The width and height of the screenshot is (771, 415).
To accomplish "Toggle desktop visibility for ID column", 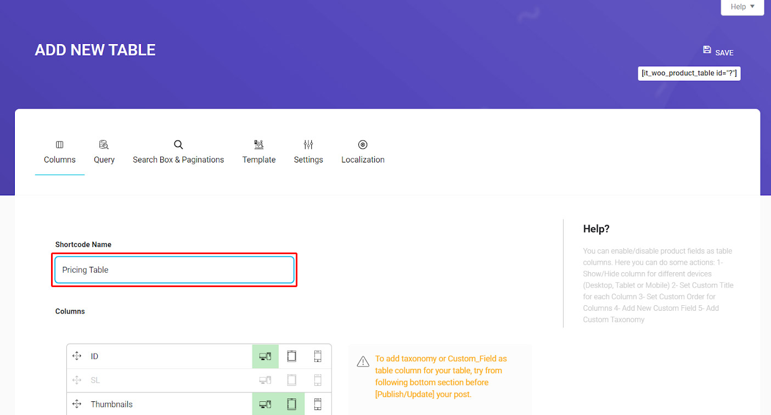I will [265, 357].
